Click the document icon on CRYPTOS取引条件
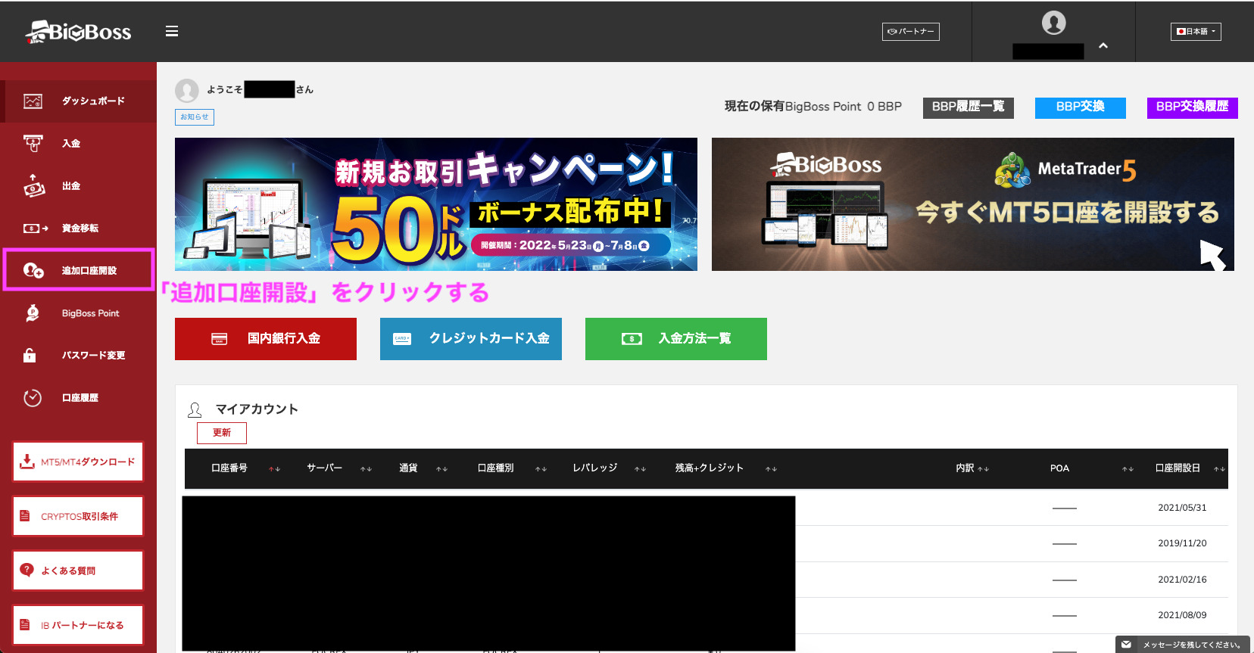The image size is (1254, 653). point(25,515)
